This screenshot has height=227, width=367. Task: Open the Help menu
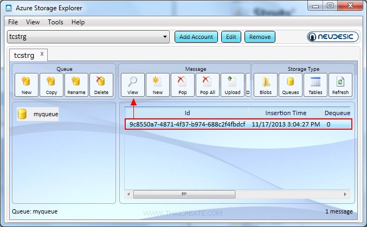[78, 22]
